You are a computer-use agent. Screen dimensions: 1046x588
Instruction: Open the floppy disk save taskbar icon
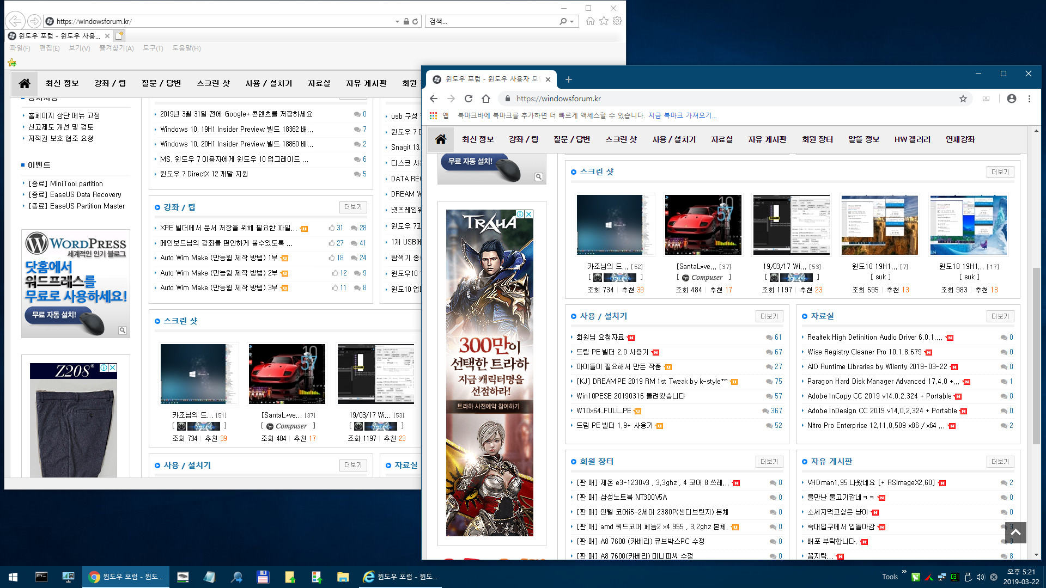click(x=263, y=577)
